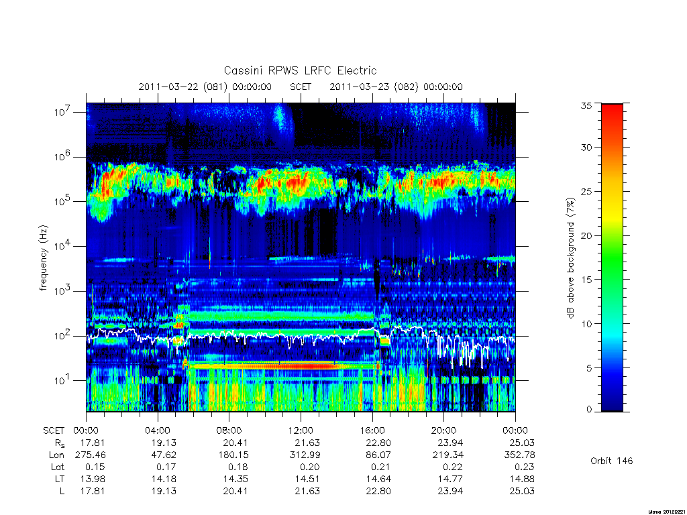Click the 12:00 time tick label
The height and width of the screenshot is (515, 687).
301,431
